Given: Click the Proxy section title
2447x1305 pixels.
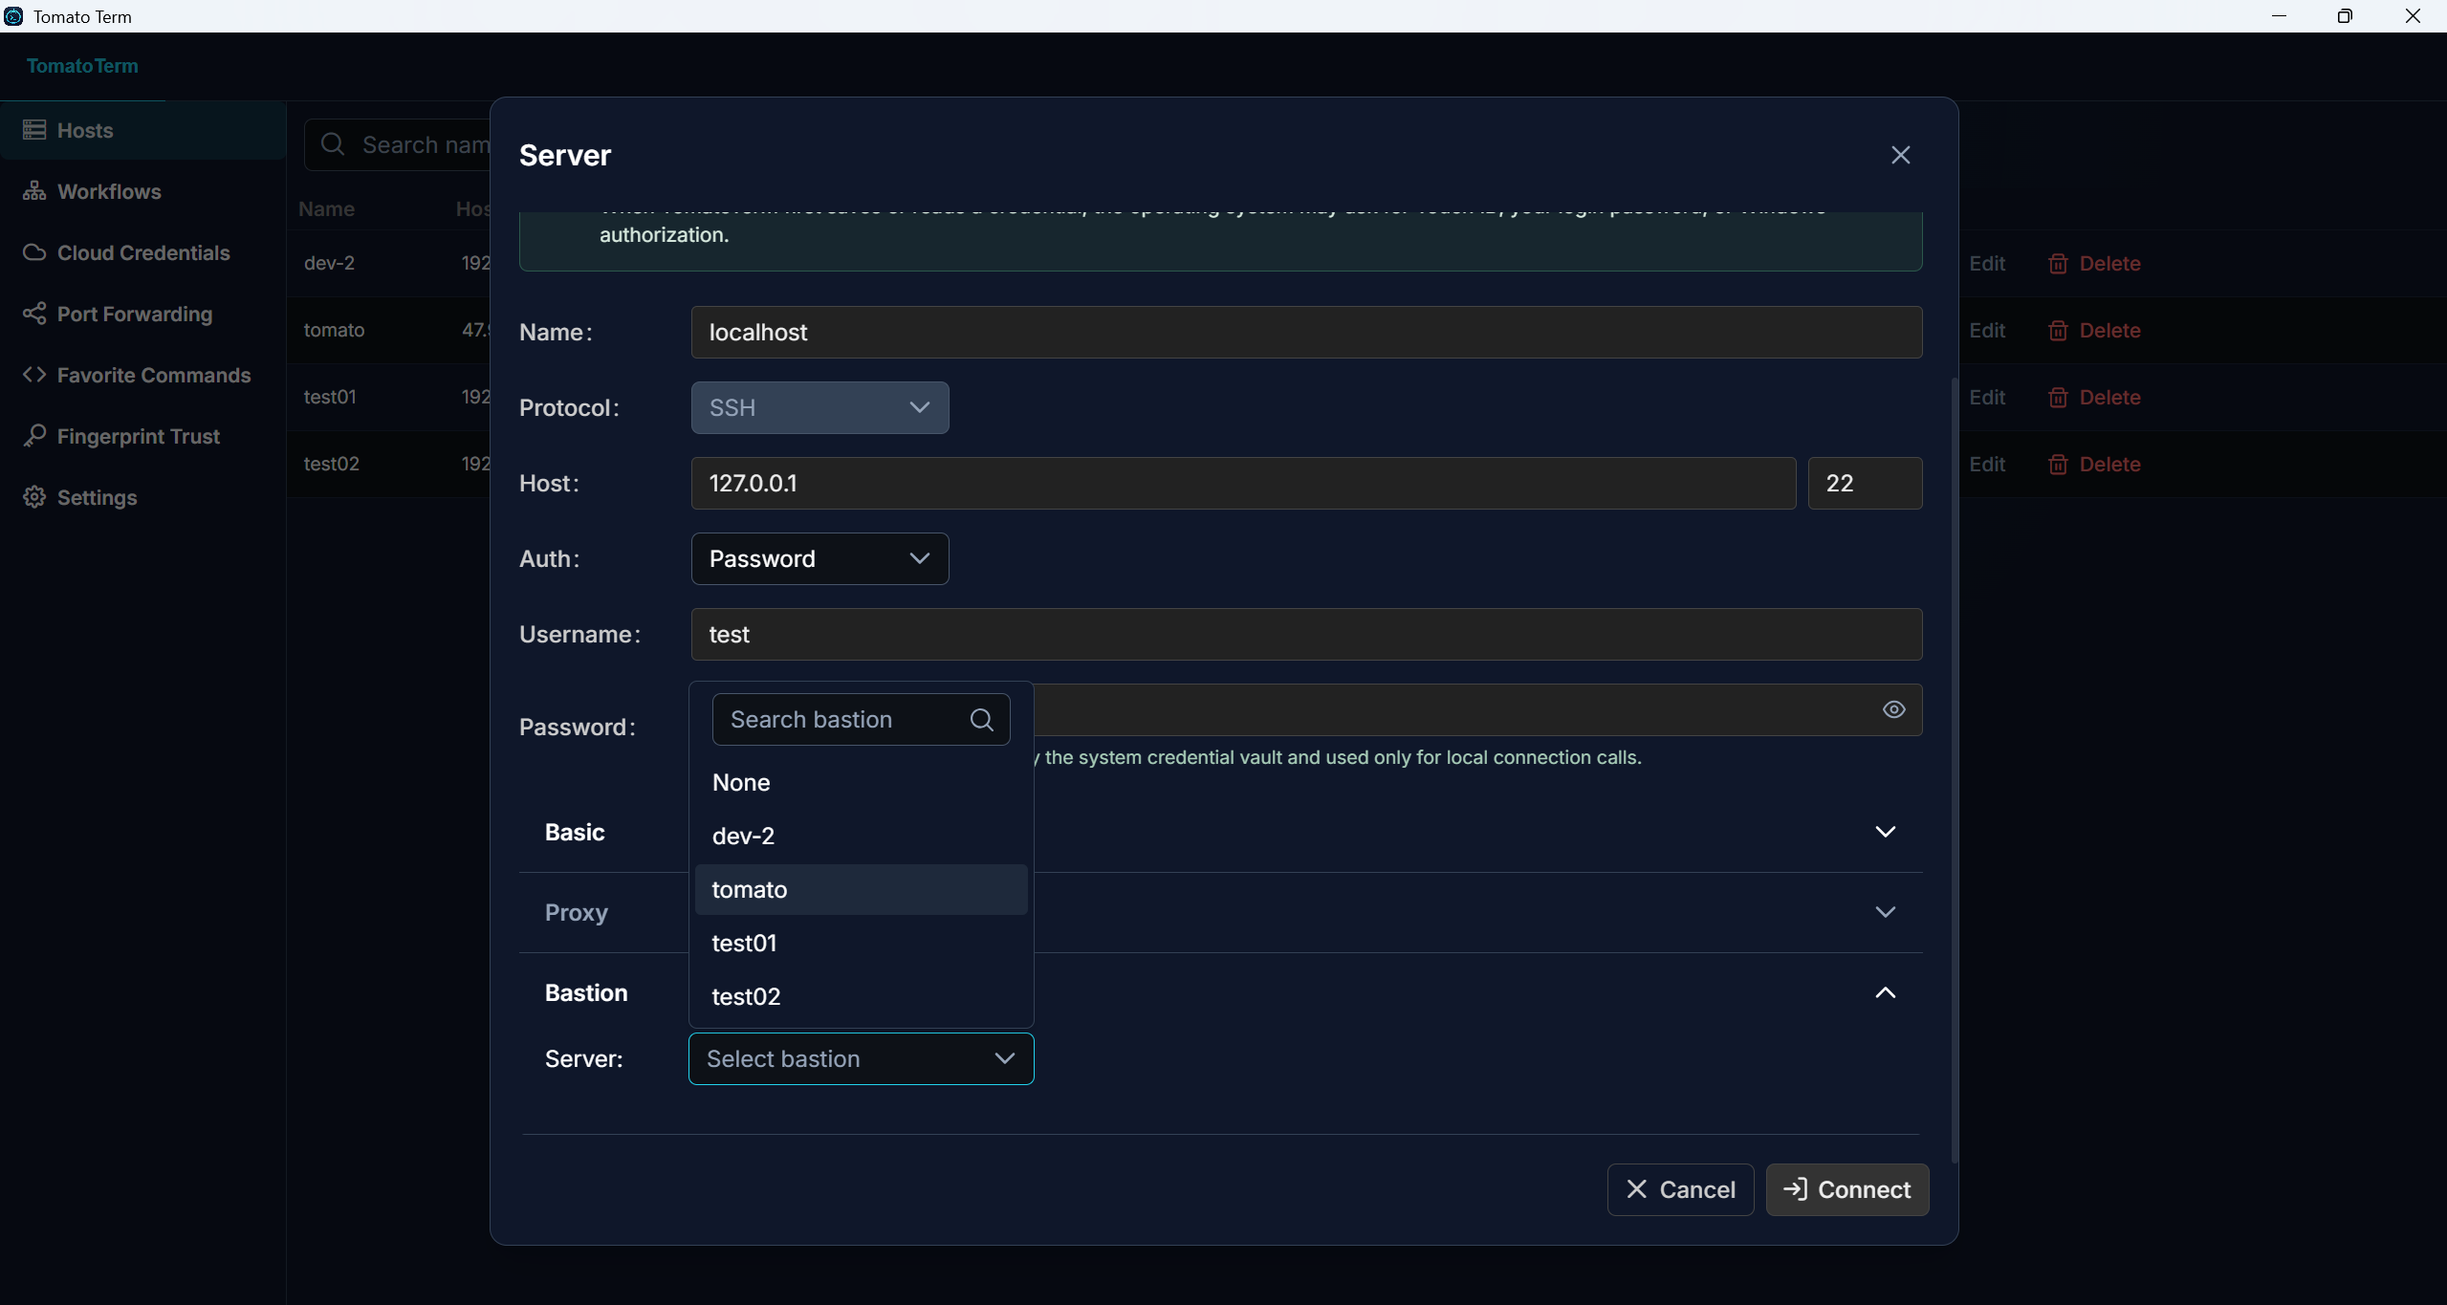Looking at the screenshot, I should (576, 912).
